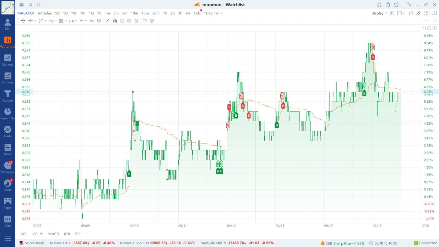Reset chart view with the reset arrow
439x247 pixels.
(424, 28)
